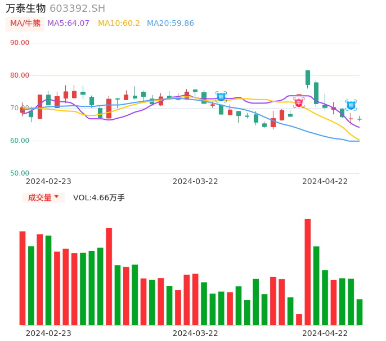Click the 50.00 price axis label
Screen dimensions: 386x341
[20, 173]
